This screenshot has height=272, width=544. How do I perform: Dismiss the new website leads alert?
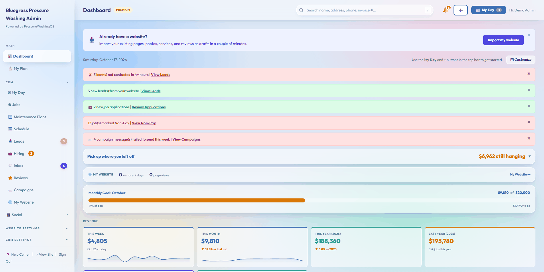[x=529, y=90]
